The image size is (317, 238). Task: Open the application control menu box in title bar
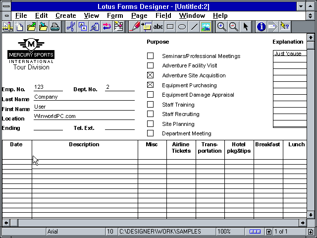6,6
